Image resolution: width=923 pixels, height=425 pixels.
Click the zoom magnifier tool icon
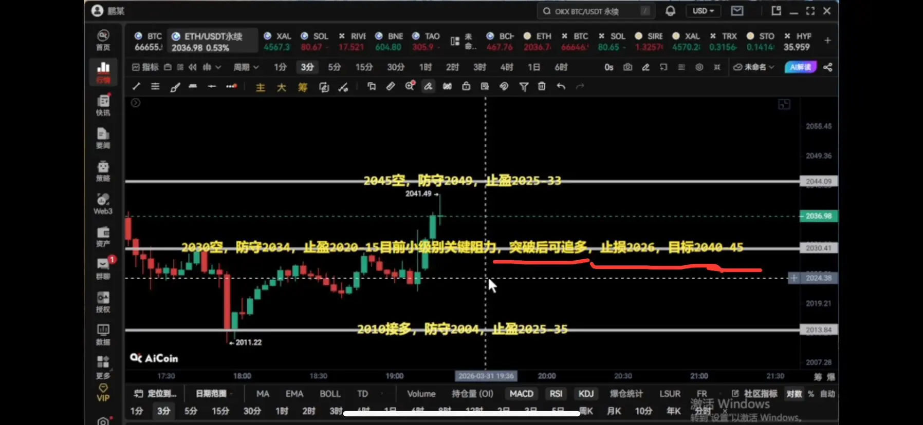click(x=410, y=86)
